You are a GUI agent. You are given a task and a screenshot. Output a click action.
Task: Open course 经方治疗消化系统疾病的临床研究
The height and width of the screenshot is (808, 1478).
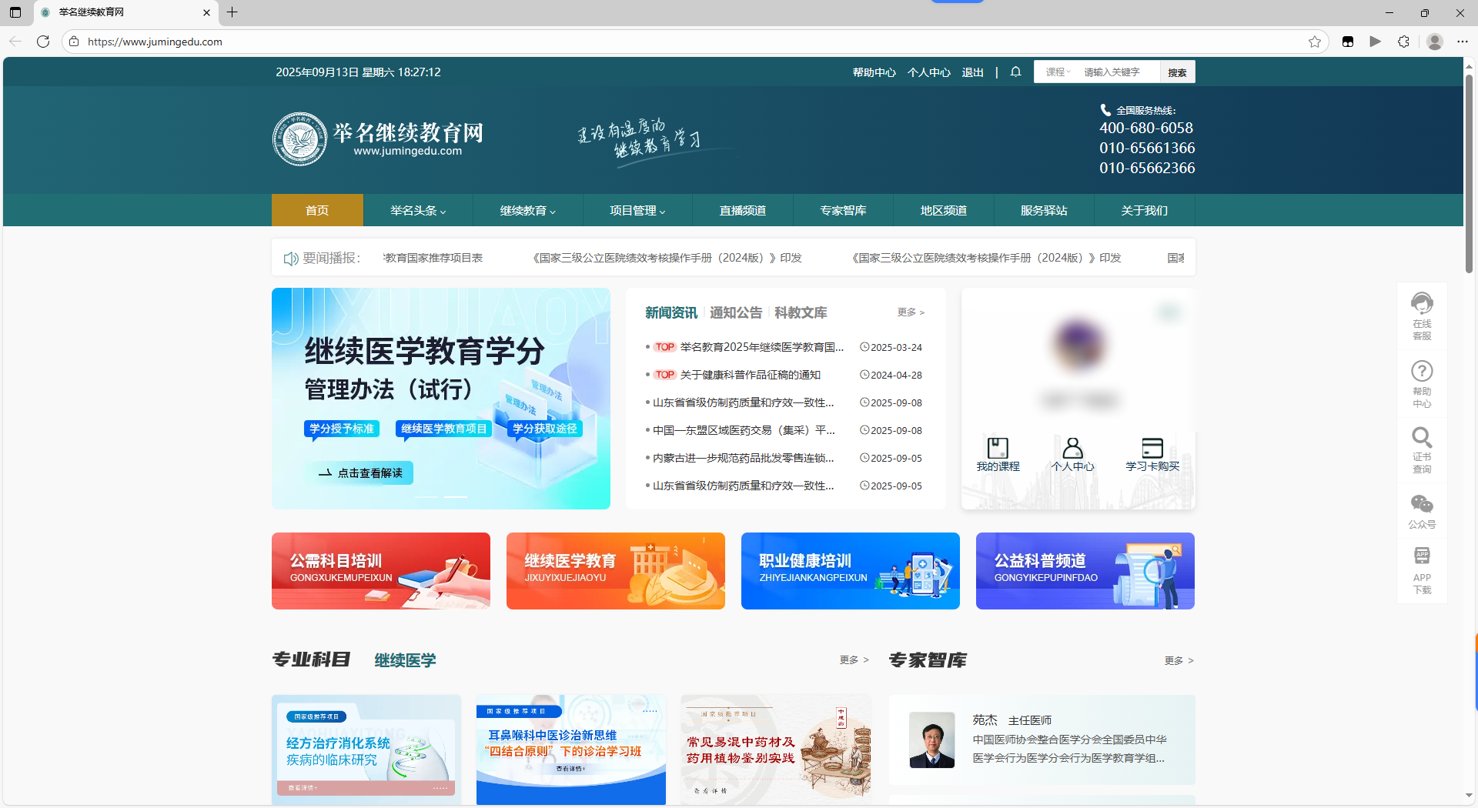pos(366,750)
